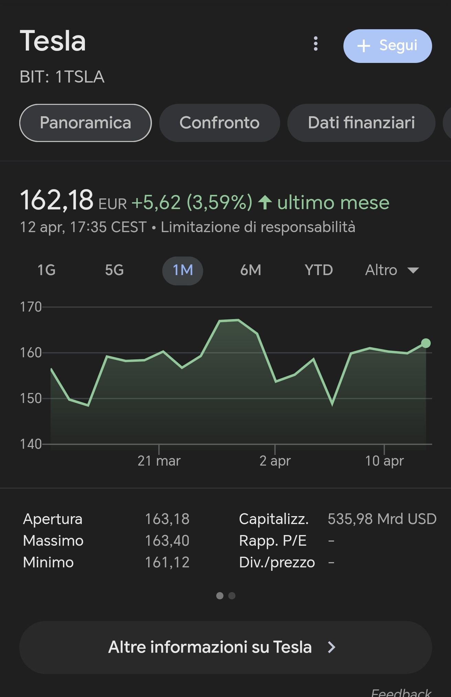
Task: Expand the Altro range dropdown
Action: point(392,270)
